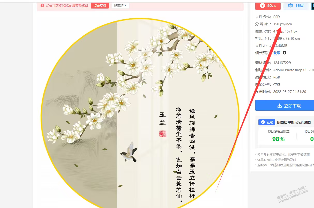Click the red seal stamp under 玉兰
The image size is (314, 208).
(x=163, y=134)
